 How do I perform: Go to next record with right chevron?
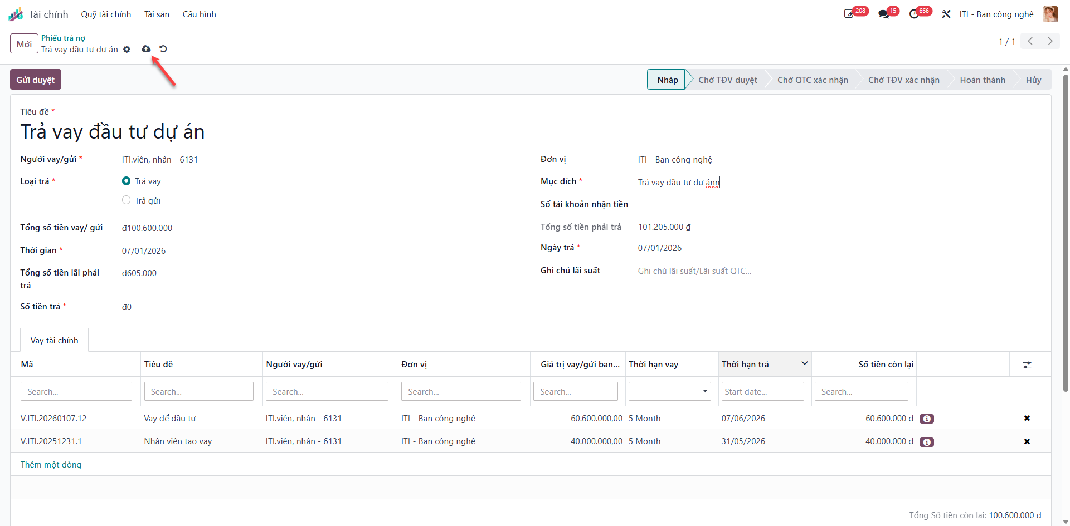click(x=1050, y=41)
